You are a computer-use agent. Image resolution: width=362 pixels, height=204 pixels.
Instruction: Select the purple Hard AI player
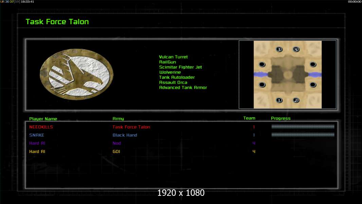pos(37,143)
